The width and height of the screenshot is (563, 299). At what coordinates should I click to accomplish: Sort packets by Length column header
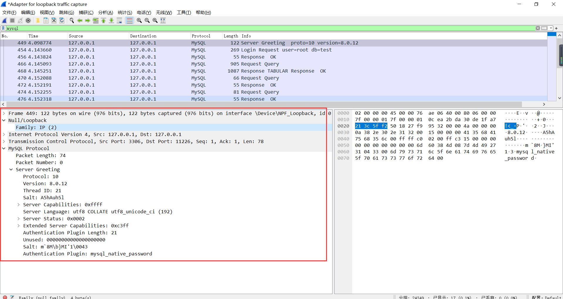coord(231,36)
